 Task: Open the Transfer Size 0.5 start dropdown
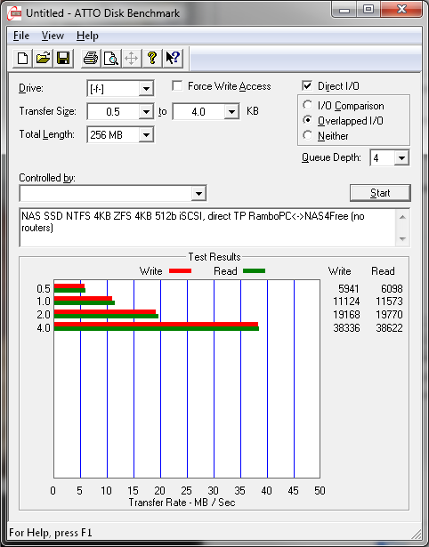tap(146, 112)
